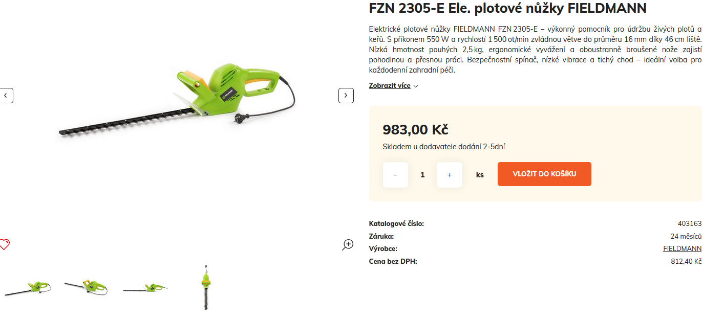Image resolution: width=703 pixels, height=321 pixels.
Task: Click the chevron next to Zobrazit více
Action: point(416,86)
